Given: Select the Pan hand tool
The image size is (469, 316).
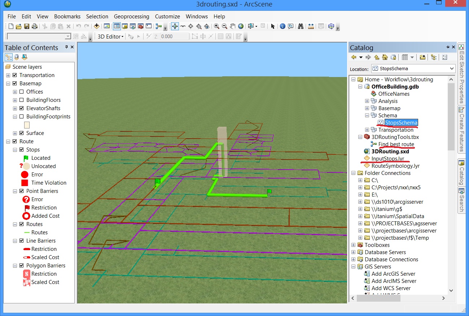Looking at the screenshot, I should 233,26.
